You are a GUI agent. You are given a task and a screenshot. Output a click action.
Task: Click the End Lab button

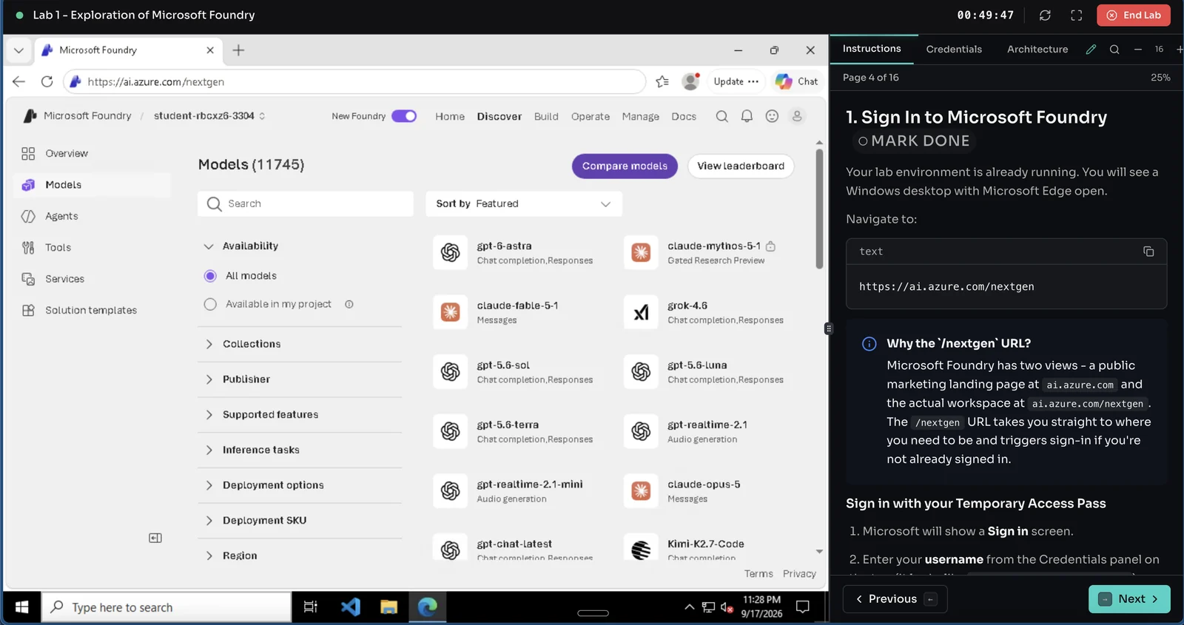(1134, 15)
